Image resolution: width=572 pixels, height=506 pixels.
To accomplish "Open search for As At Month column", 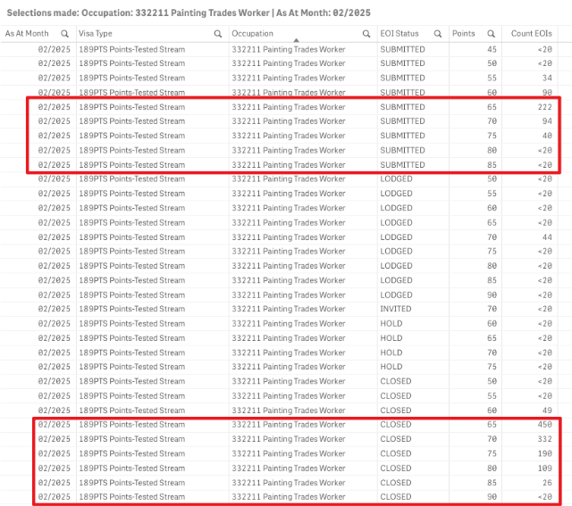I will [64, 33].
